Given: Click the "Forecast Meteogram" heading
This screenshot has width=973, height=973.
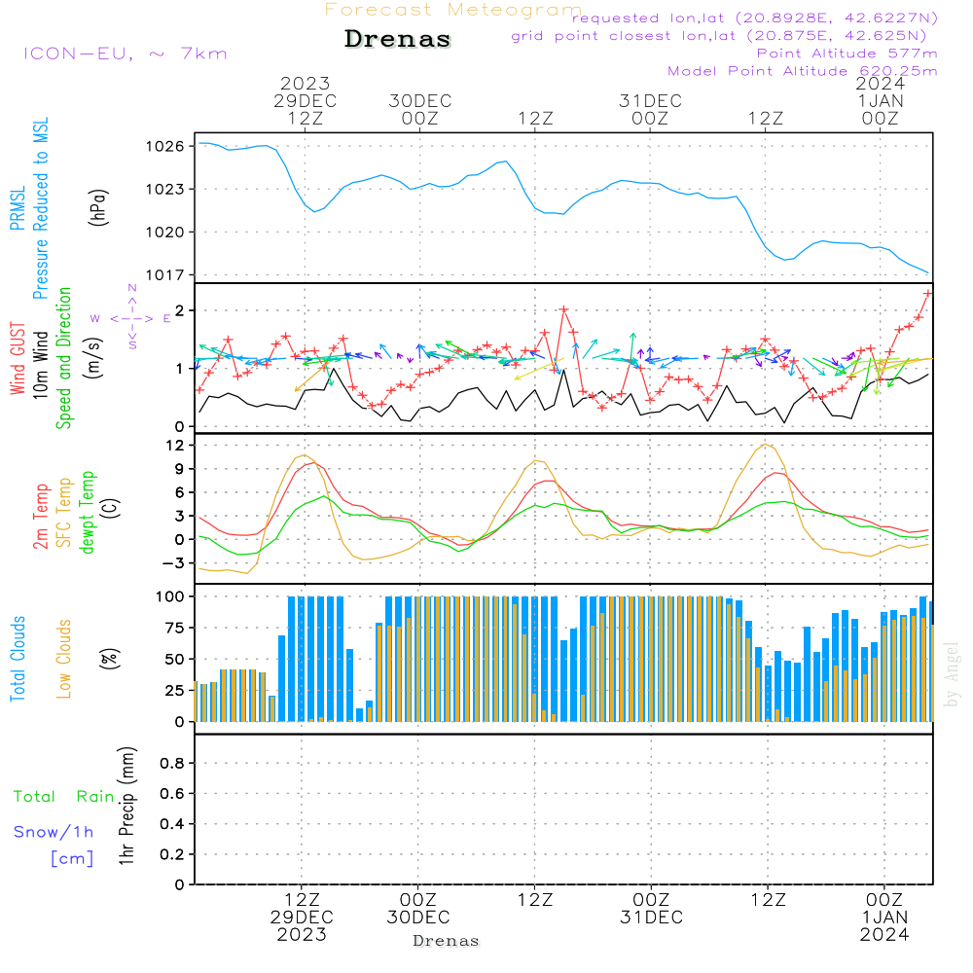Looking at the screenshot, I should [x=453, y=10].
